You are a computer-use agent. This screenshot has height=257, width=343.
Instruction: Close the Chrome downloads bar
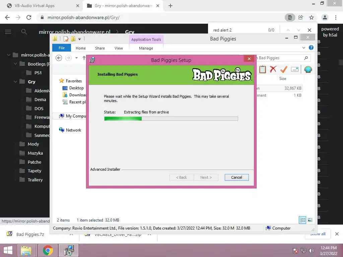pyautogui.click(x=337, y=234)
